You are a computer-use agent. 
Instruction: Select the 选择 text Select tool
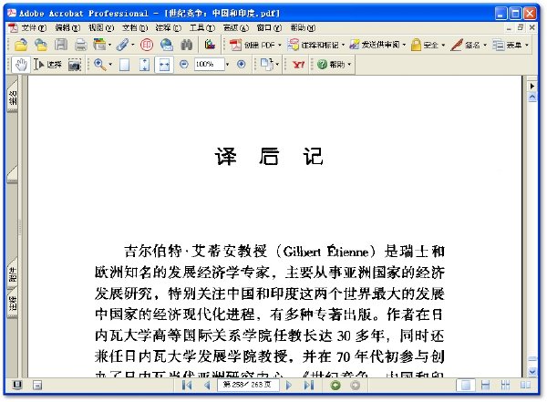(47, 65)
